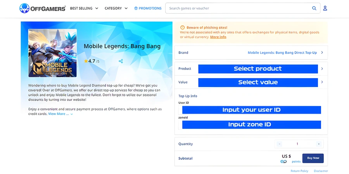Expand the Value selection chevron

tap(322, 82)
